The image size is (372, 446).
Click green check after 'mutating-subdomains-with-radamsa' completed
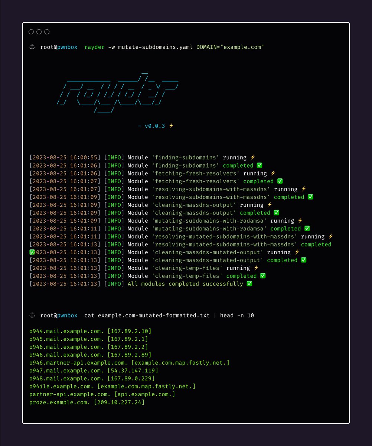(307, 229)
